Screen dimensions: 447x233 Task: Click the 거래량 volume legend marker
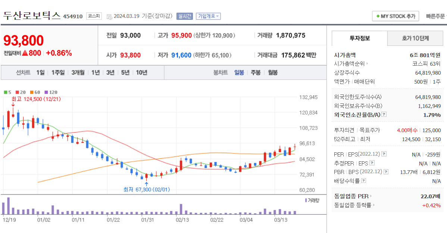pyautogui.click(x=312, y=201)
